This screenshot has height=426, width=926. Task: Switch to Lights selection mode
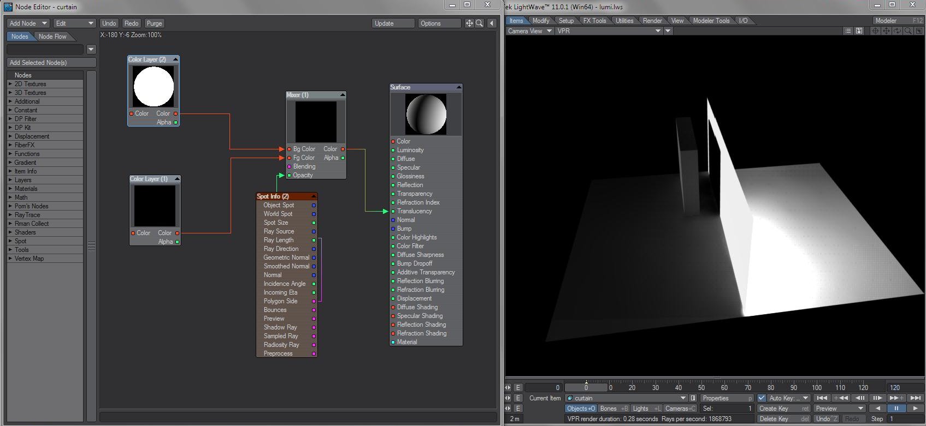click(646, 409)
